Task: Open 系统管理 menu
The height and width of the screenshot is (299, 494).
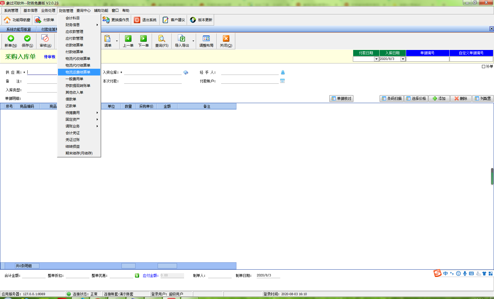Action: (x=11, y=11)
